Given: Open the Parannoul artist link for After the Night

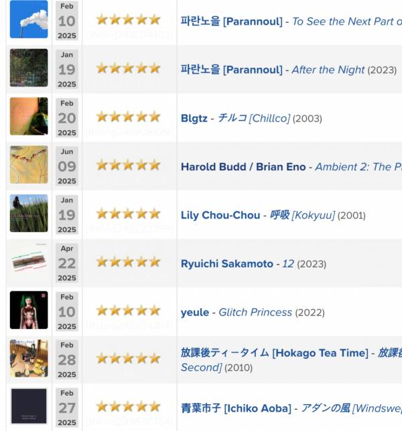Looking at the screenshot, I should coord(231,70).
